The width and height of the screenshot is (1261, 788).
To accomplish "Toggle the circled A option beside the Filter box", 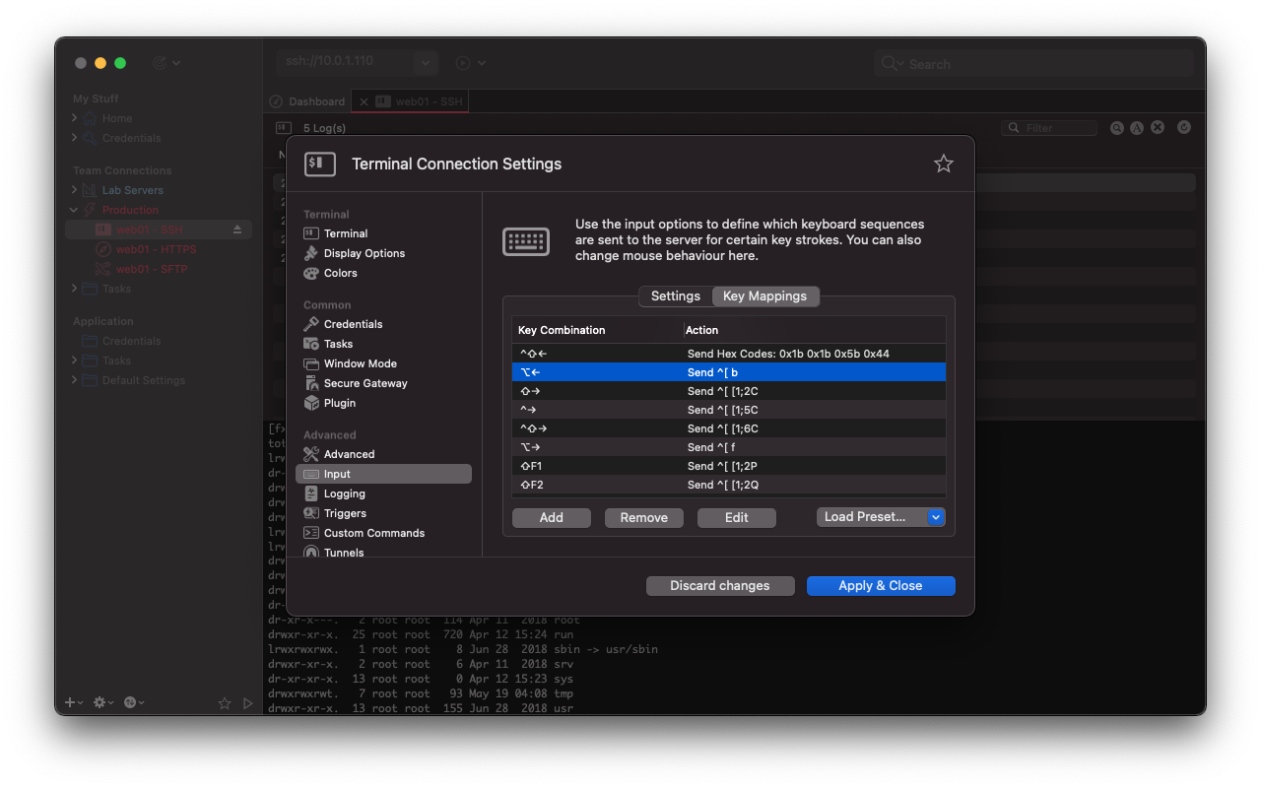I will tap(1137, 127).
